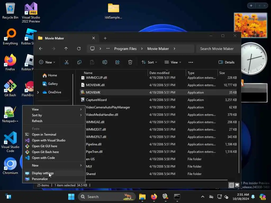Switch to details list view icon

231,185
